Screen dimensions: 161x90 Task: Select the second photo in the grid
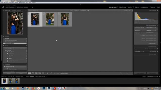50,19
